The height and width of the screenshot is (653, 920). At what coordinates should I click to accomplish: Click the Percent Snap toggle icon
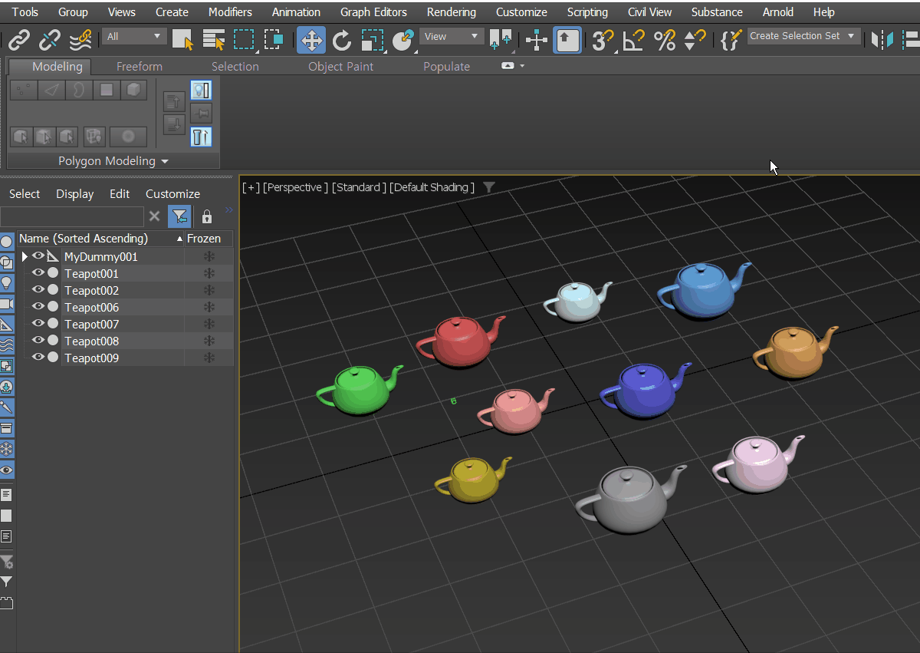[x=665, y=40]
